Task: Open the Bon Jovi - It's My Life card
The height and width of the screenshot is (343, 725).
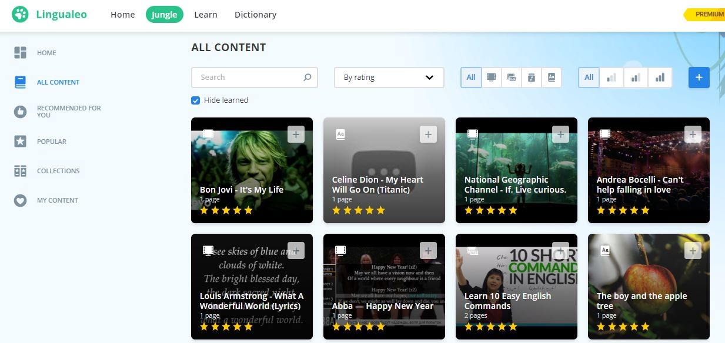Action: point(252,170)
